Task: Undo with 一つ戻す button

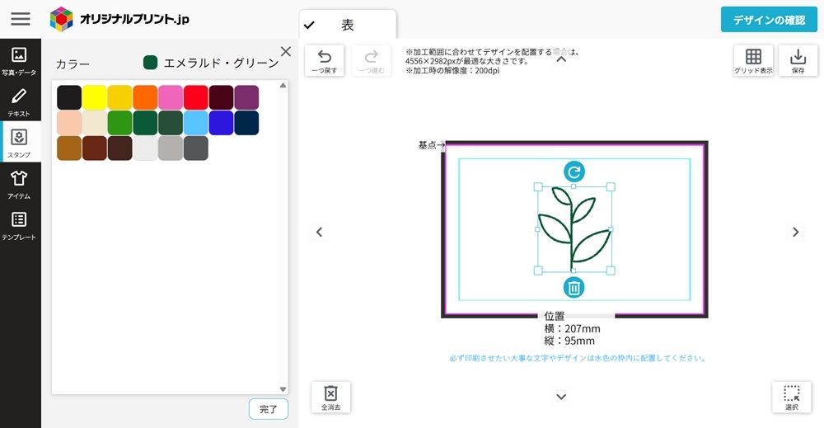Action: [324, 60]
